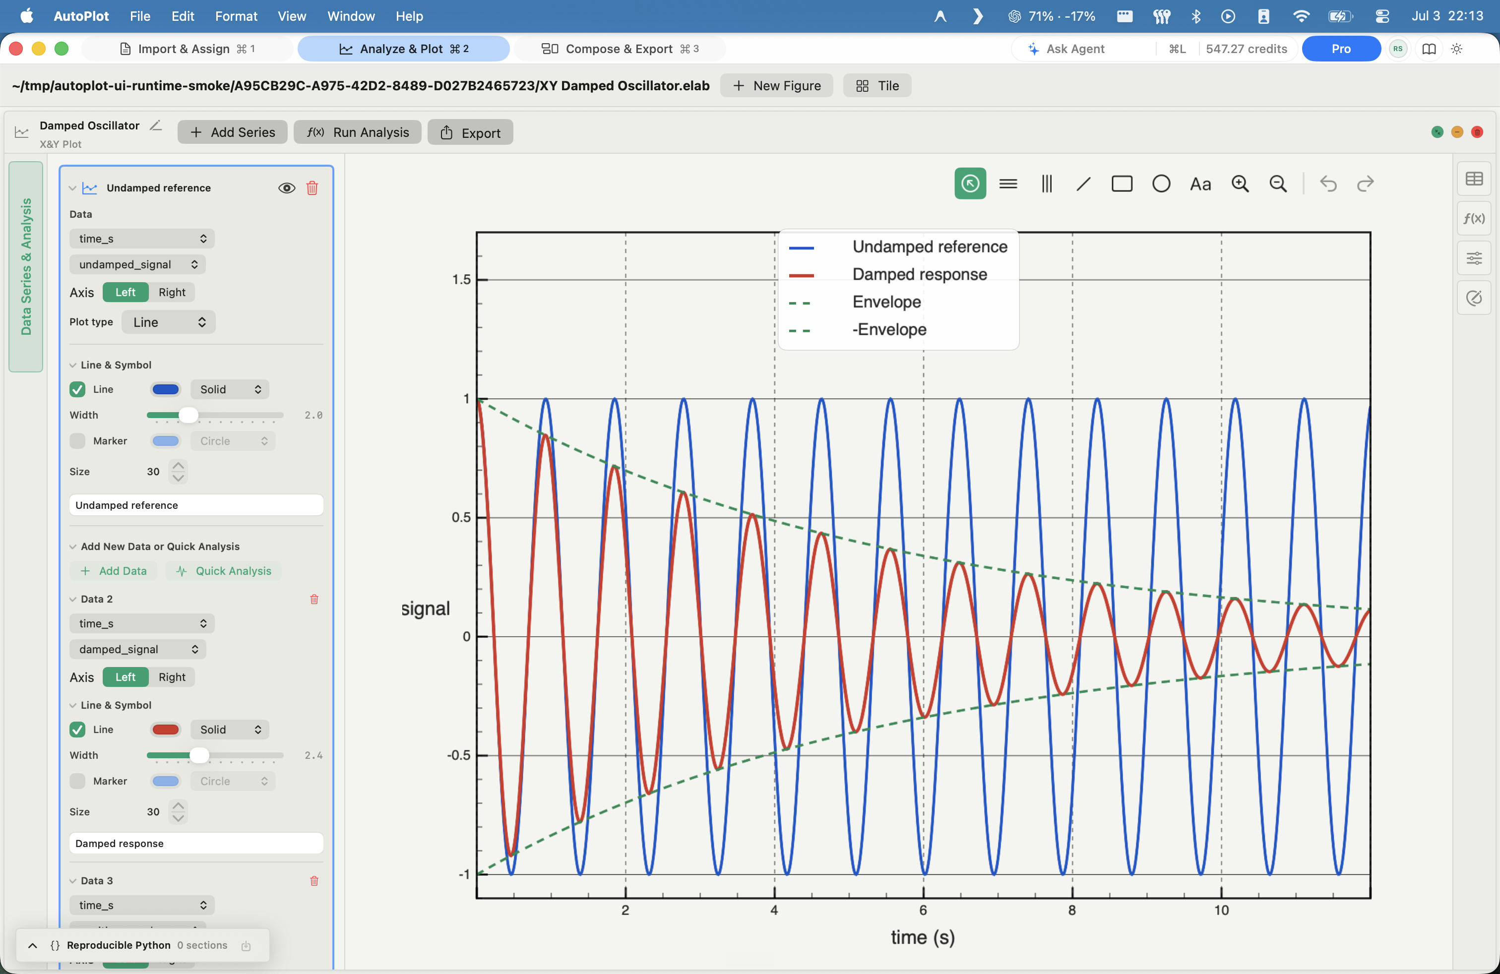Open the f(x) function side panel

1474,218
